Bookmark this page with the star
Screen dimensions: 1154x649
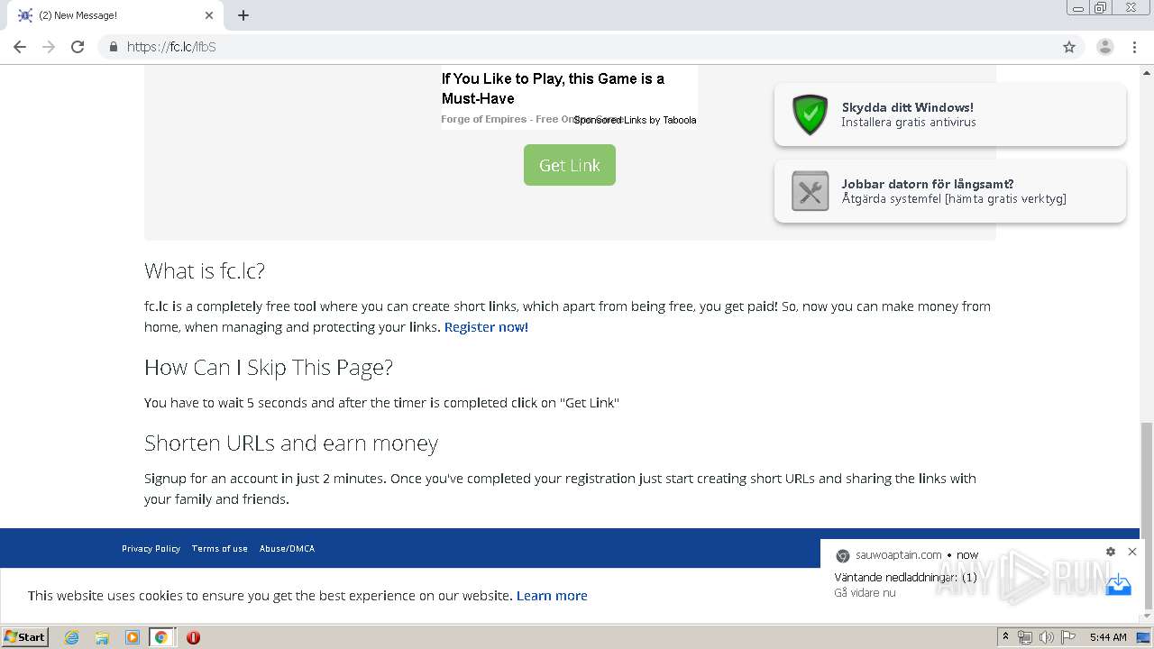pyautogui.click(x=1069, y=47)
